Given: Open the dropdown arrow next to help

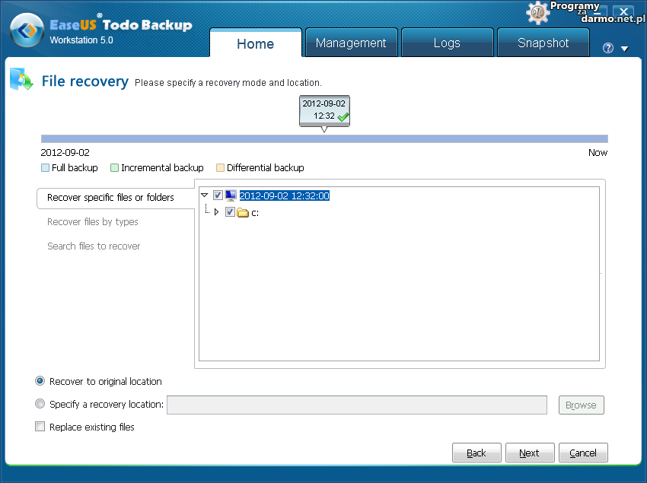Looking at the screenshot, I should (x=624, y=49).
